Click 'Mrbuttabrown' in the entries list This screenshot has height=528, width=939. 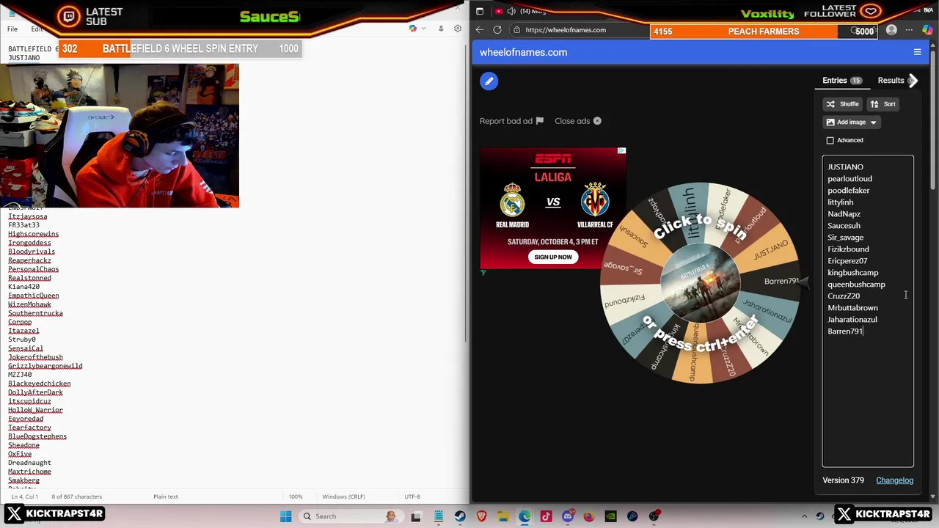tap(852, 308)
